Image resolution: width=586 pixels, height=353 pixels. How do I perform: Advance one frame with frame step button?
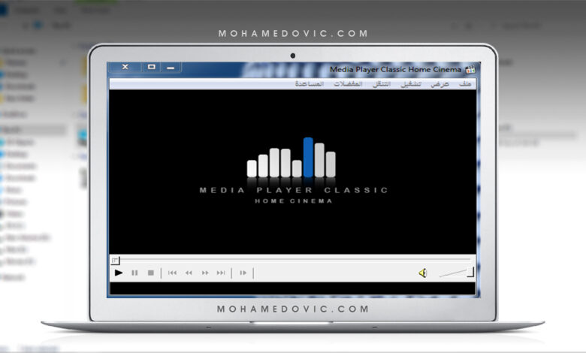click(243, 273)
